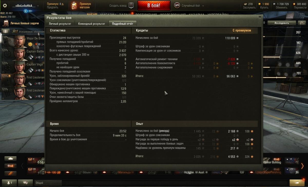Click the Общий chat input field
Image resolution: width=308 pixels, height=187 pixels.
(48, 183)
